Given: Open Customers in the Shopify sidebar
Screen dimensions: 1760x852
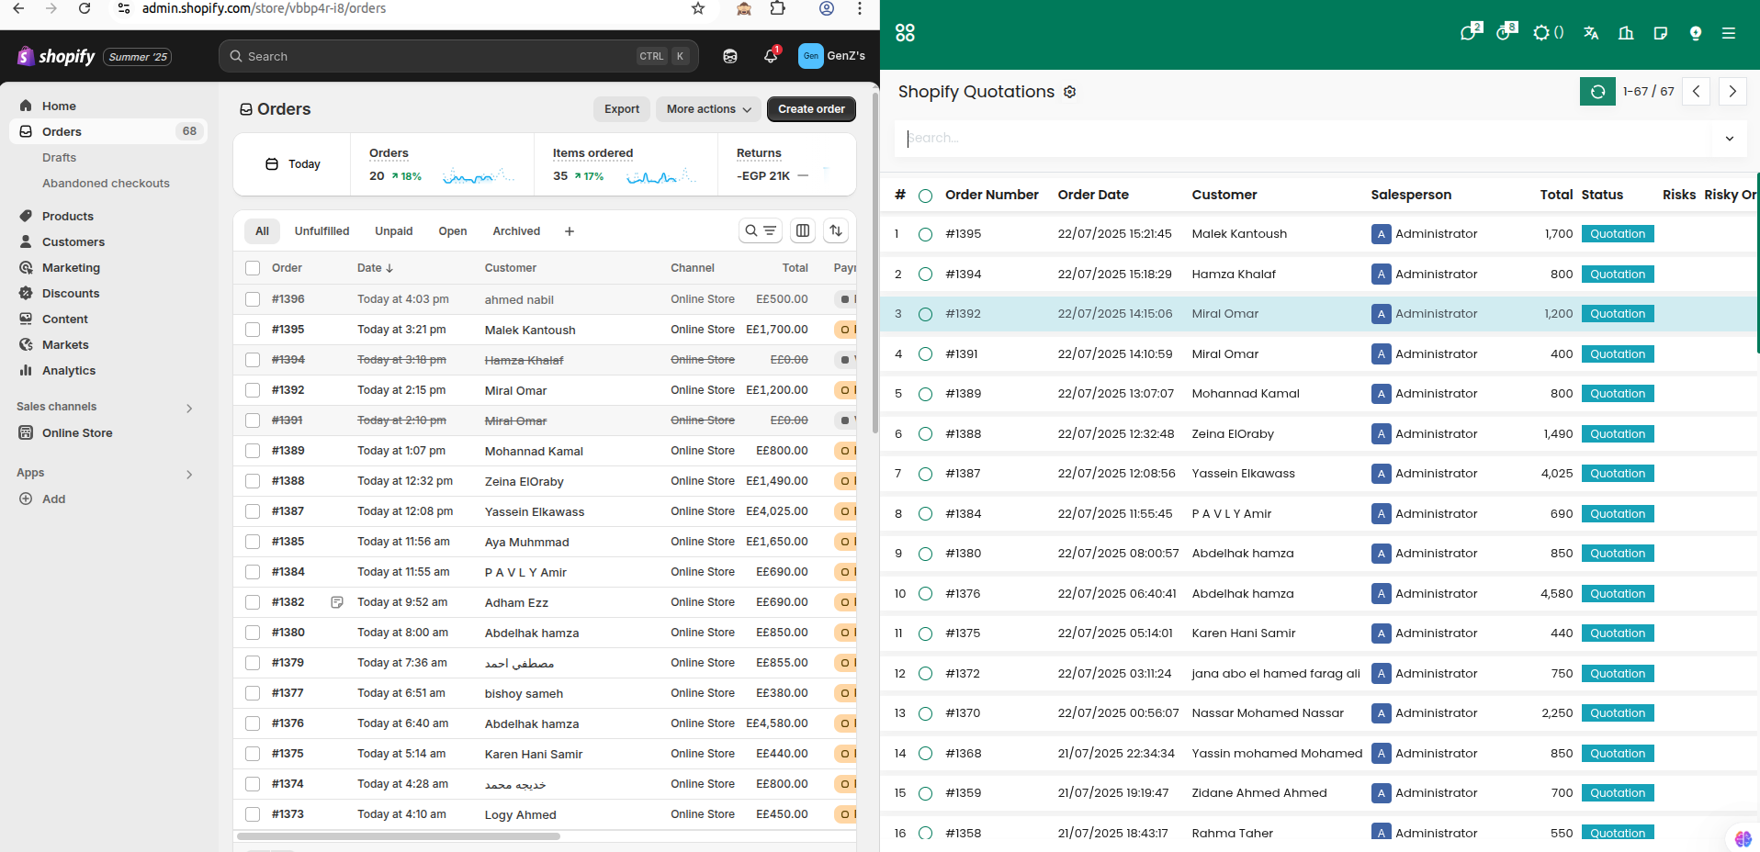Looking at the screenshot, I should [73, 242].
